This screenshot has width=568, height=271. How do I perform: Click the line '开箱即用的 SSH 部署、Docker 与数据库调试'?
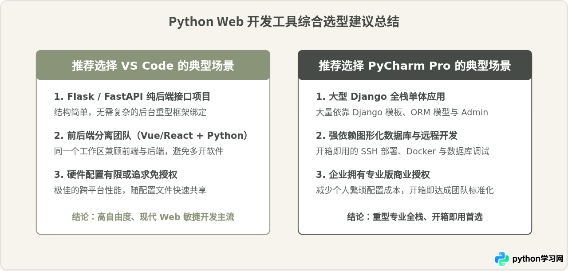click(402, 151)
